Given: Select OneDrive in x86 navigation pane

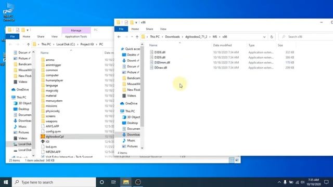Looking at the screenshot, I should click(129, 103).
